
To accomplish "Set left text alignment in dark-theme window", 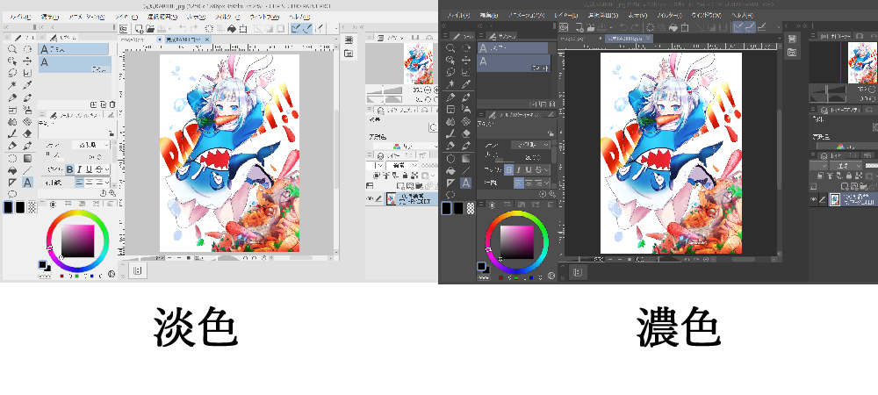I will point(519,183).
